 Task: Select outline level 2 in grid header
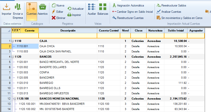tap(15, 30)
